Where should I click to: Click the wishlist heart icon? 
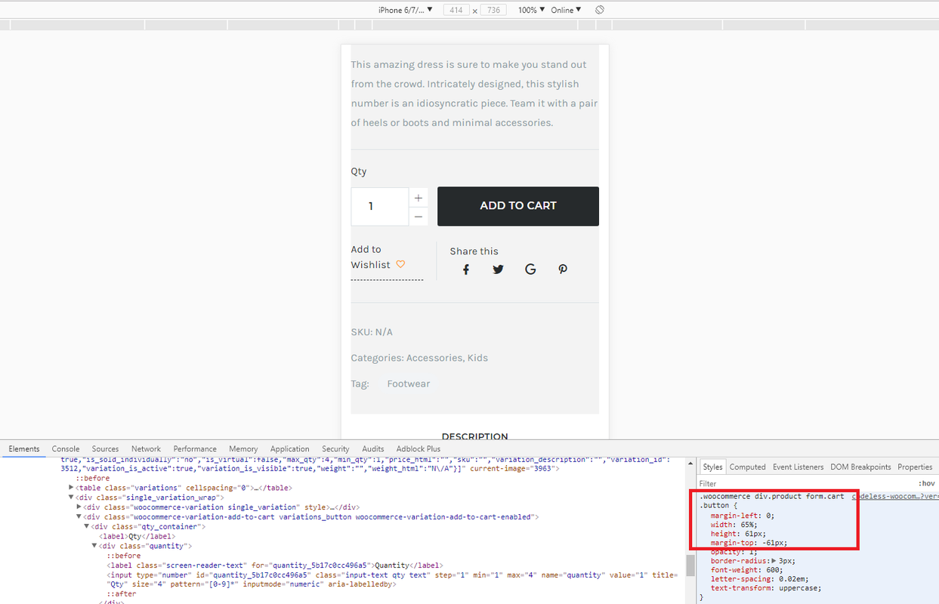pyautogui.click(x=400, y=264)
